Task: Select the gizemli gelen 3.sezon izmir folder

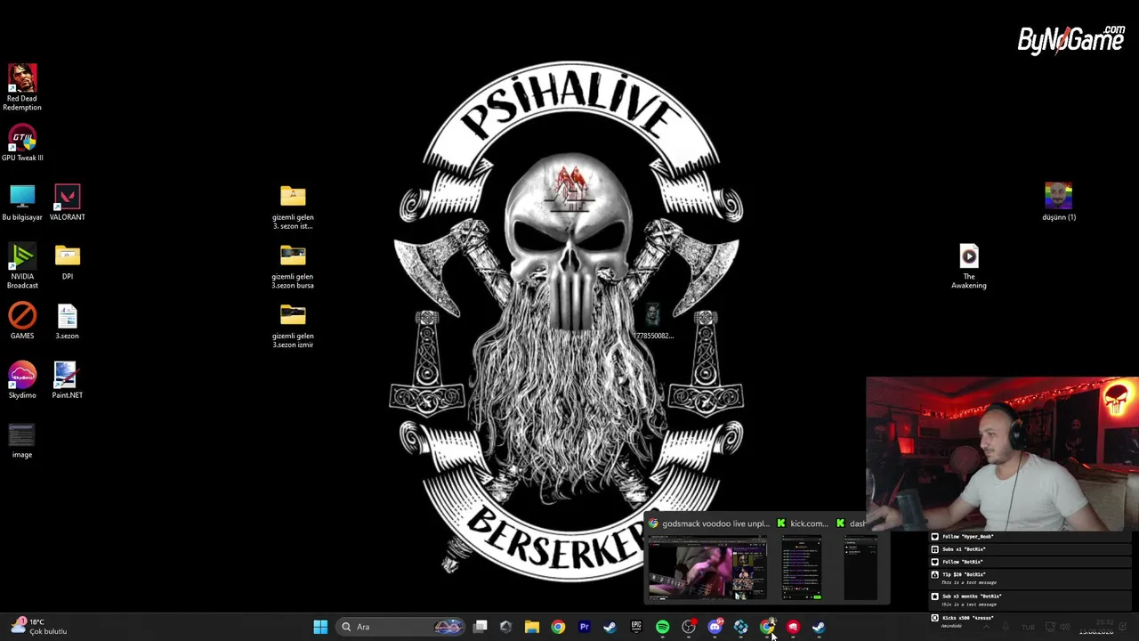Action: (x=293, y=326)
